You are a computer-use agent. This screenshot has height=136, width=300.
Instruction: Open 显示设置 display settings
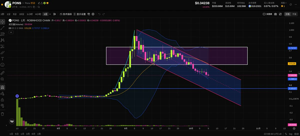tap(79, 14)
